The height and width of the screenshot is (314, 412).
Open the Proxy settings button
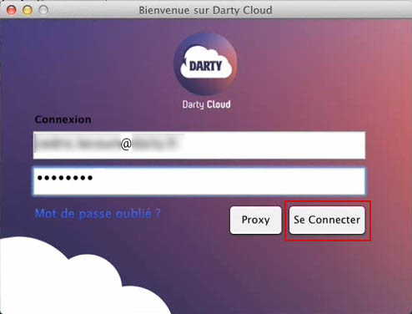[255, 220]
